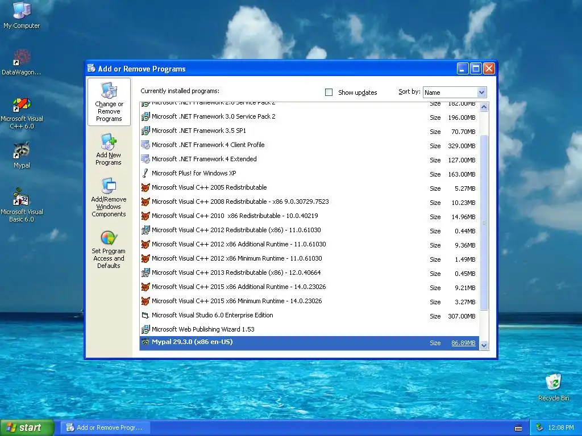
Task: Select Add New Programs sidebar icon
Action: (109, 149)
